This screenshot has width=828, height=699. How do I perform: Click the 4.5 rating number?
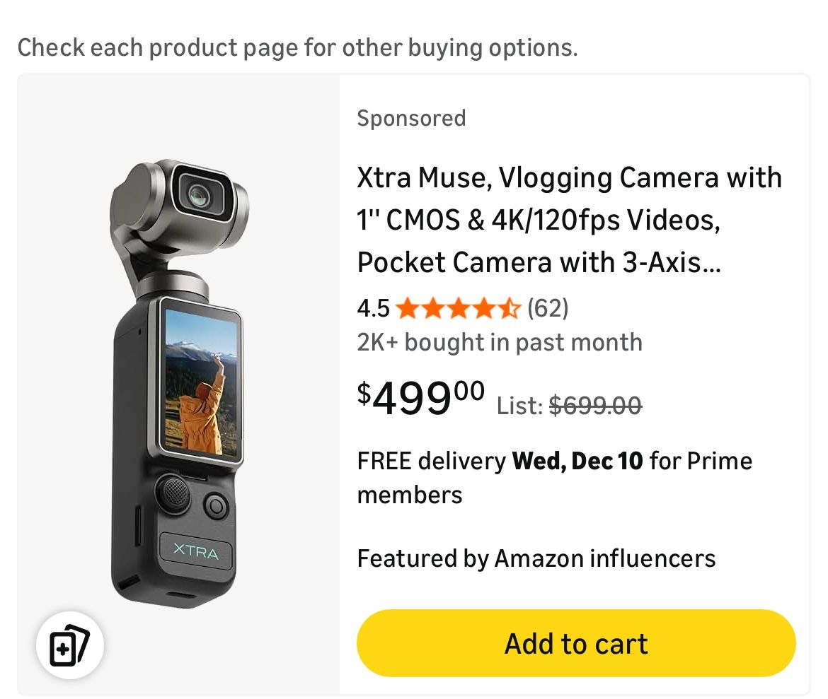pyautogui.click(x=373, y=308)
